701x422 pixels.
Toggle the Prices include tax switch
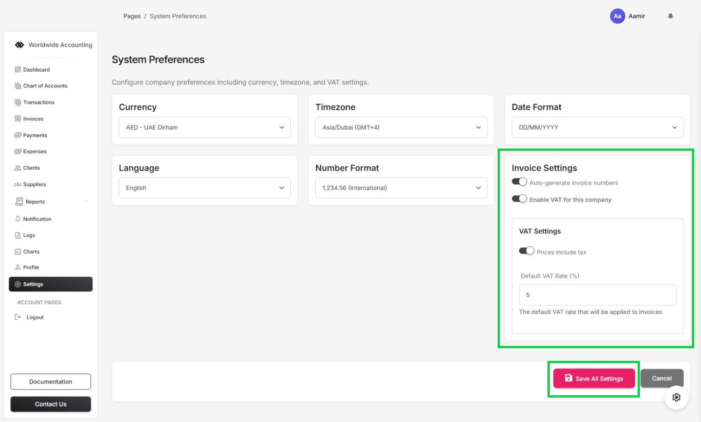click(527, 251)
